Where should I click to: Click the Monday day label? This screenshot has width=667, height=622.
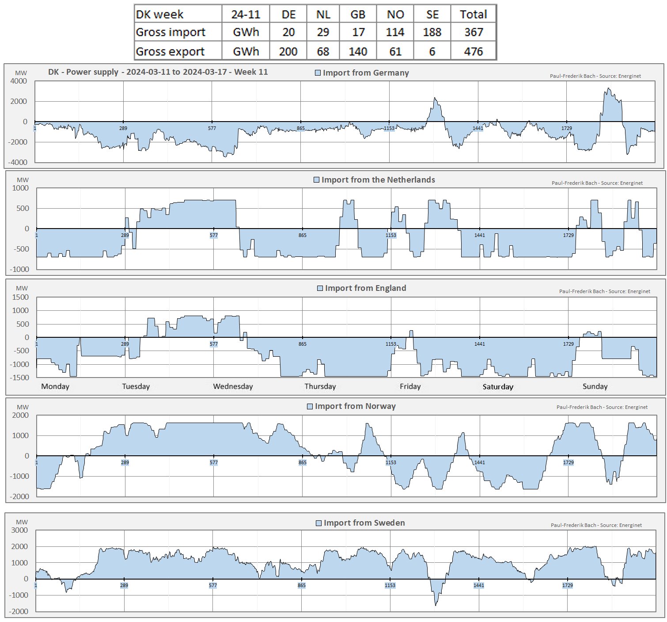55,386
